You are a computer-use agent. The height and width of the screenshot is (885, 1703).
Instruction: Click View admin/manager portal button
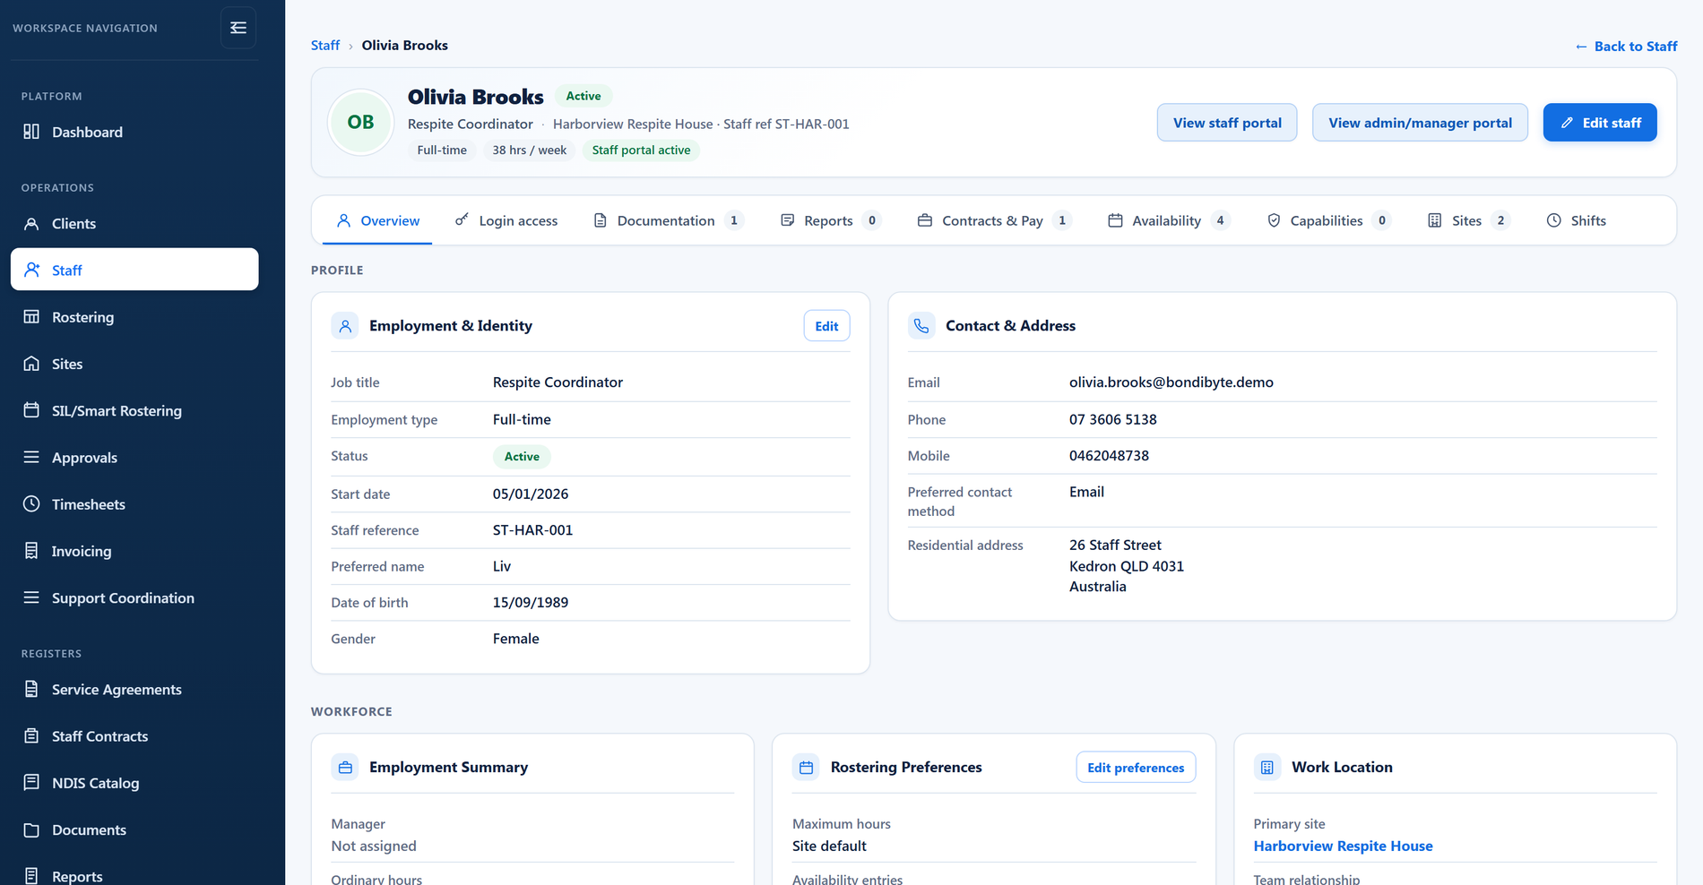click(1420, 123)
